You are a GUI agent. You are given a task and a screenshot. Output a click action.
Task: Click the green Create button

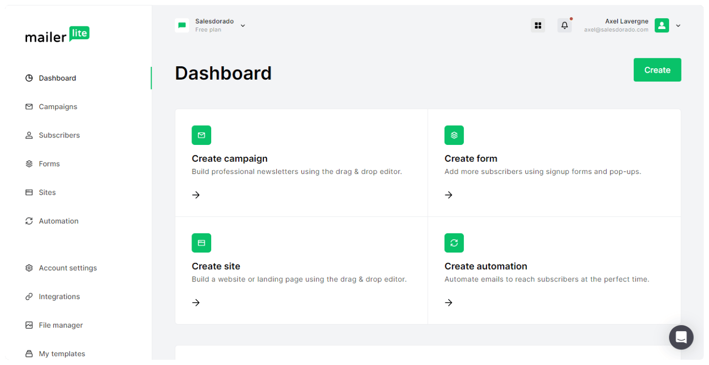tap(657, 70)
